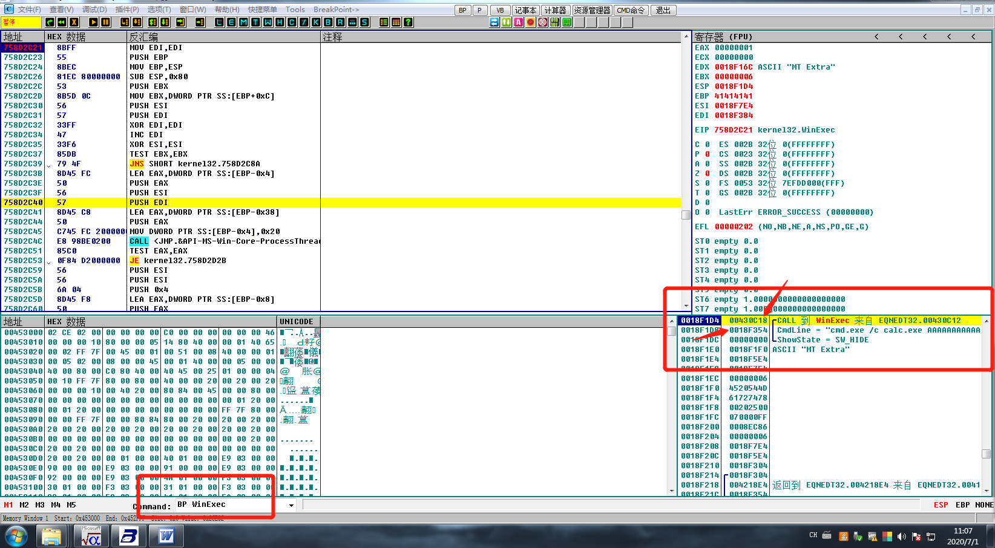Click the CMD命令 button
This screenshot has height=548, width=995.
(x=631, y=10)
